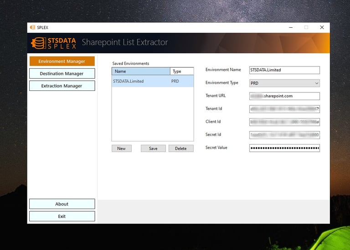
Task: Click the Environment Name field
Action: (284, 70)
